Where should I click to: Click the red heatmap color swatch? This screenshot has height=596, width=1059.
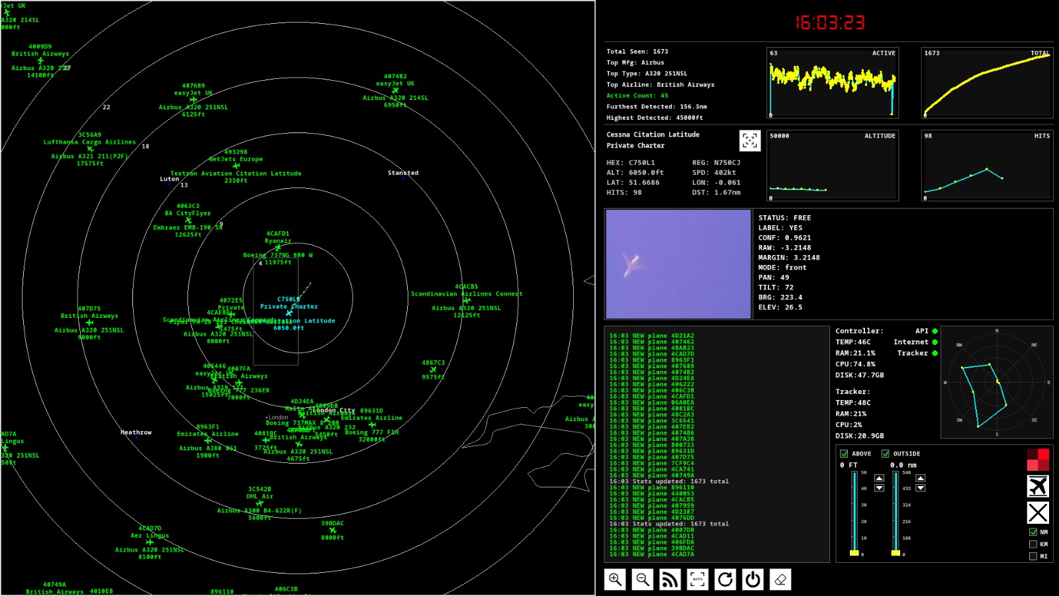pyautogui.click(x=1038, y=460)
